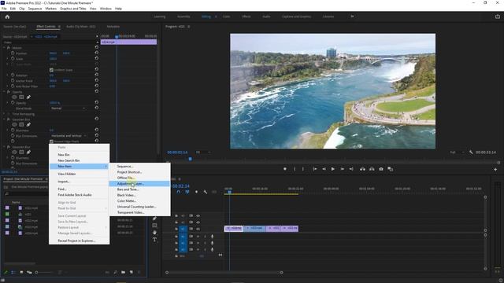The image size is (504, 283).
Task: Choose Adjustment Layer in the submenu
Action: [139, 183]
